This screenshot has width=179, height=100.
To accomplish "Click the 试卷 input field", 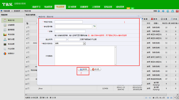I will [x=70, y=31].
